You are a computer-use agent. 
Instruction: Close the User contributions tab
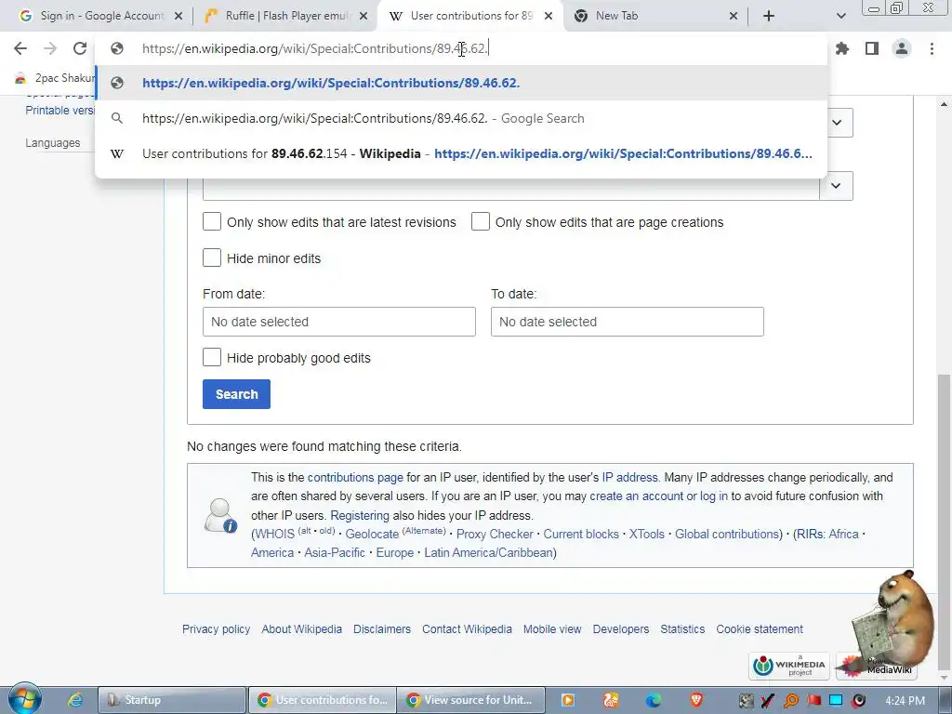pyautogui.click(x=549, y=17)
